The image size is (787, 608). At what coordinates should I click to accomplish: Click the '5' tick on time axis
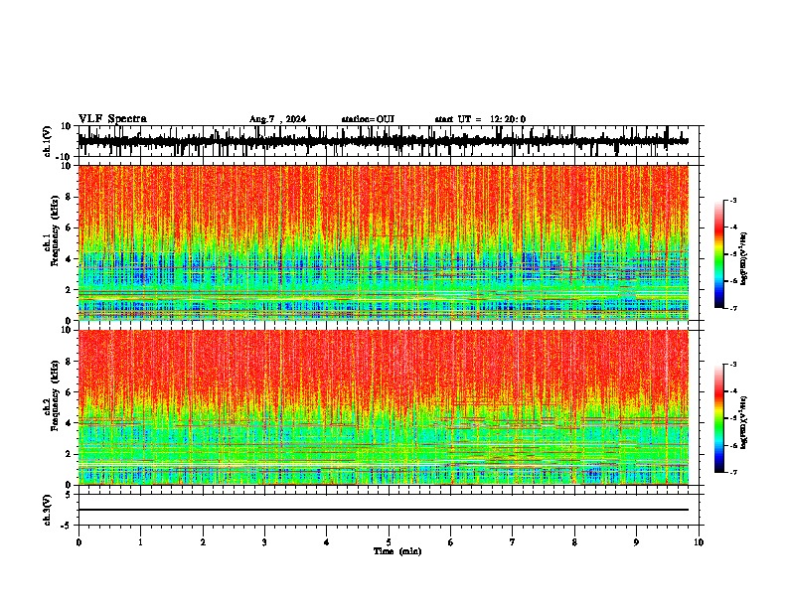(x=389, y=542)
